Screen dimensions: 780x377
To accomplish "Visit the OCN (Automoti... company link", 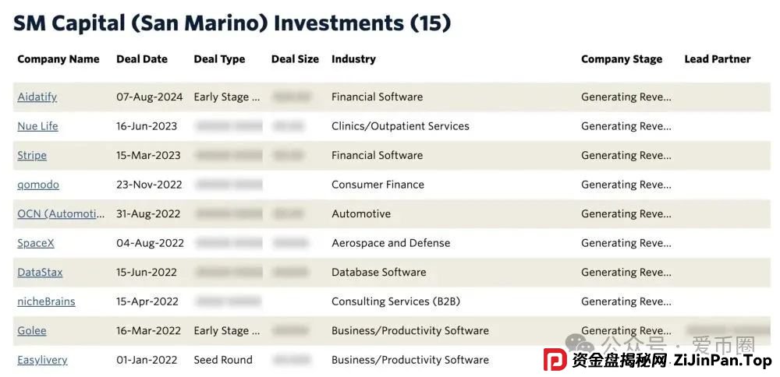I will [x=61, y=214].
